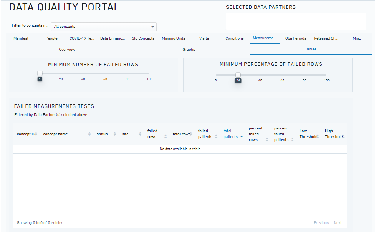Reverse sort order on total patients column
Image resolution: width=376 pixels, height=232 pixels.
click(x=241, y=136)
